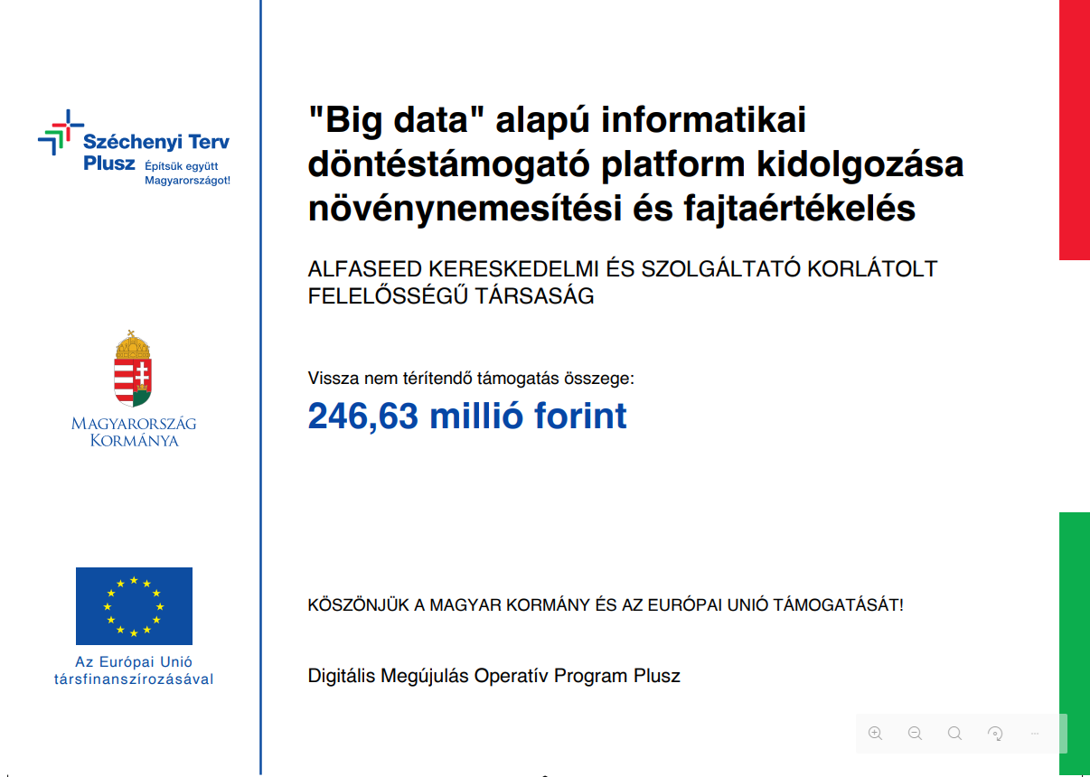Toggle rotation using the circular arrow icon
The image size is (1090, 777).
pyautogui.click(x=994, y=734)
